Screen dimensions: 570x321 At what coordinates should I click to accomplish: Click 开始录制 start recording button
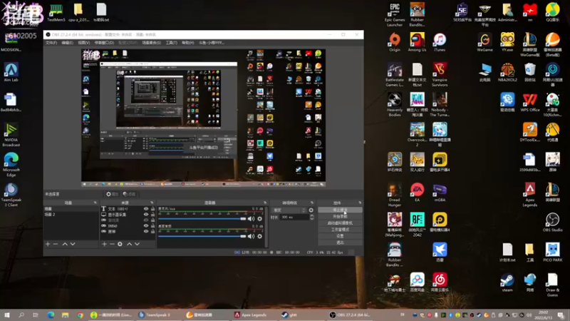pos(340,217)
